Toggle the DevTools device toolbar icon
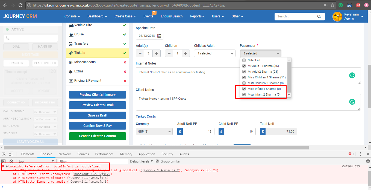 tap(11, 154)
